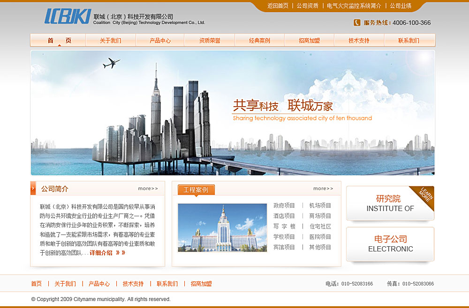
Task: Click more>> in the 公司简介 section
Action: click(x=148, y=189)
